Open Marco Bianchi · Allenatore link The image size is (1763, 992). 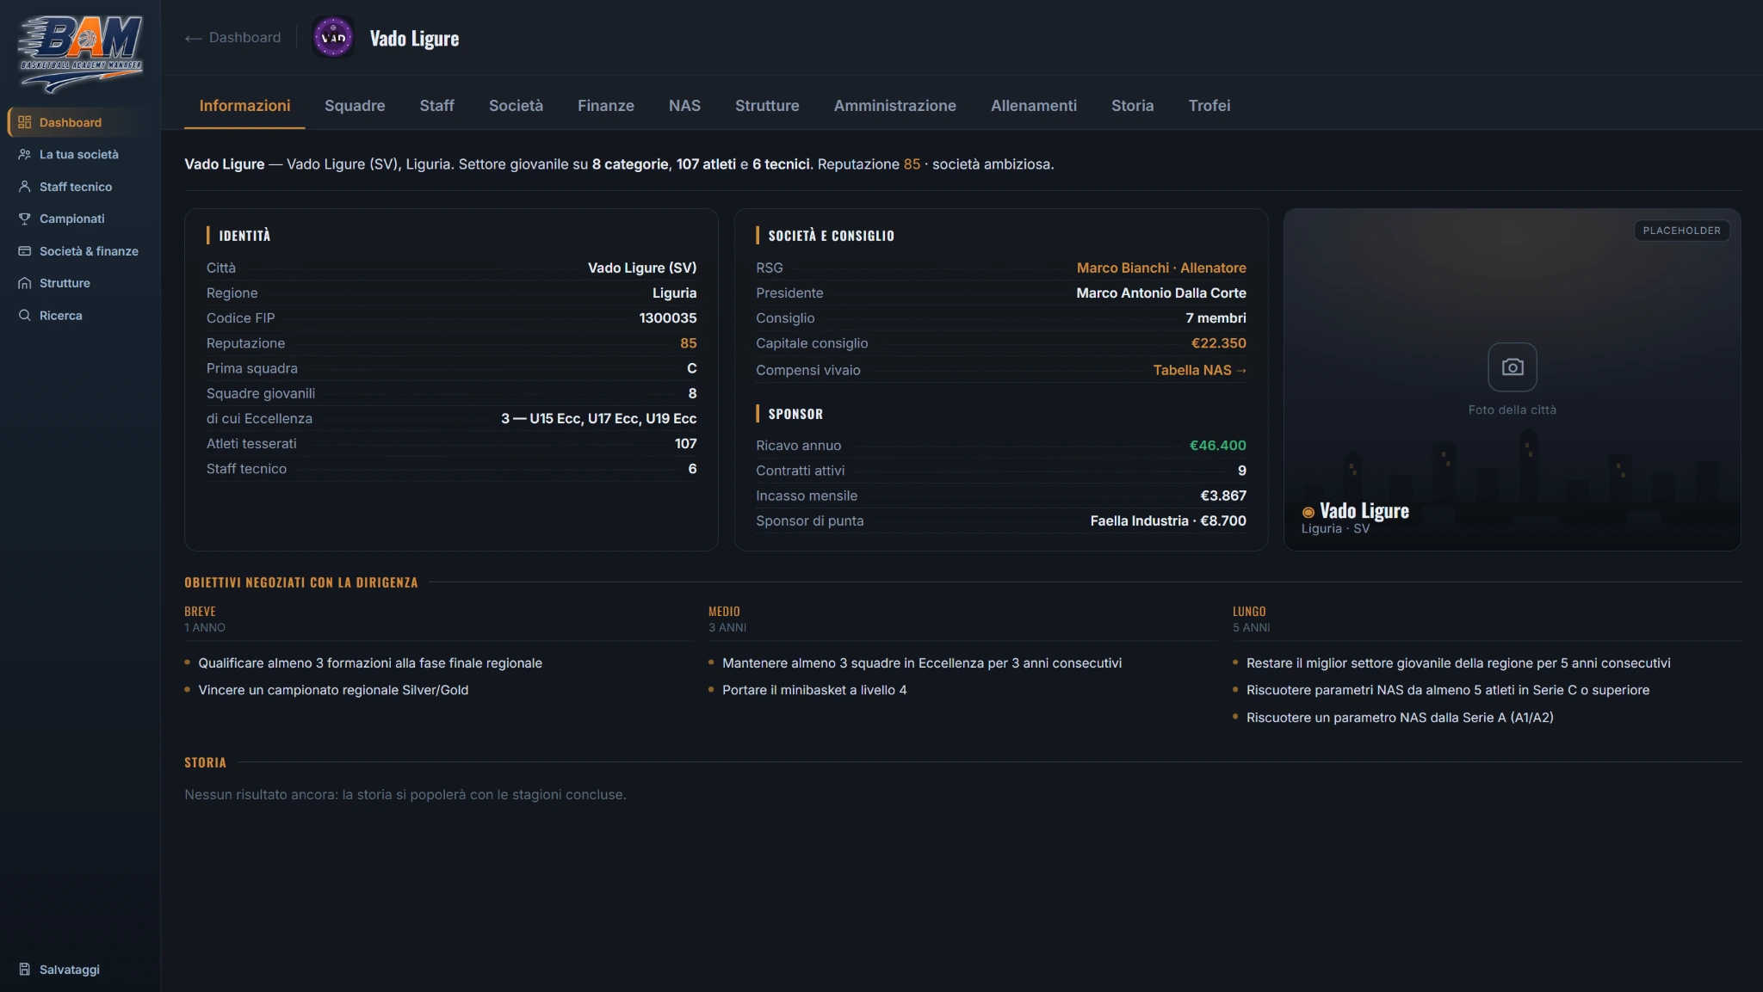(x=1161, y=268)
